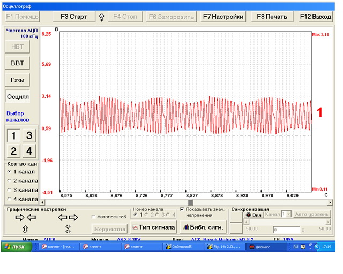This screenshot has height=274, width=343.
Task: Open the Канал dropdown in synchronization
Action: (x=288, y=214)
